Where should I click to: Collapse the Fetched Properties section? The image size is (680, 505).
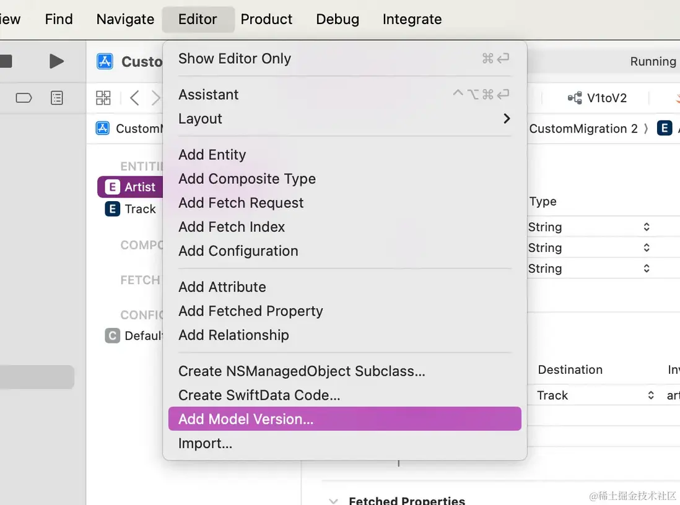[334, 500]
